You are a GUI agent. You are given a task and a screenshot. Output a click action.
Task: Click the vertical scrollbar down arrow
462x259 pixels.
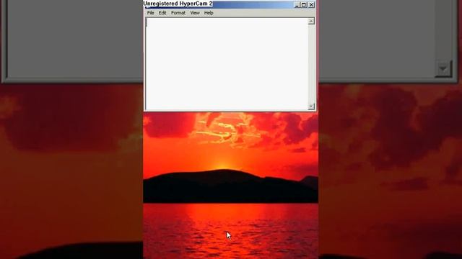(311, 106)
